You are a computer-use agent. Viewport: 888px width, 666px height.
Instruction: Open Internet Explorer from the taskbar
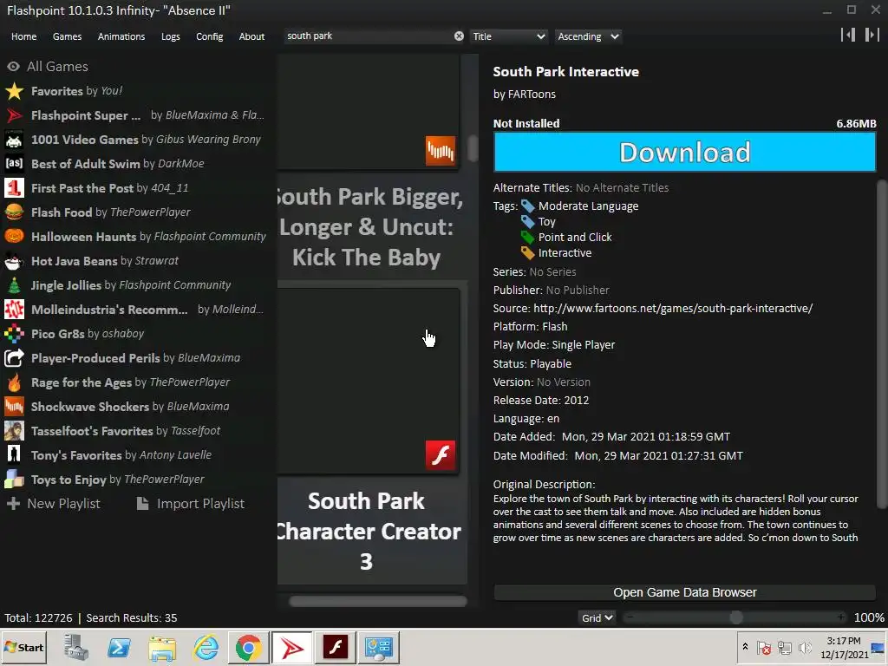(x=206, y=647)
